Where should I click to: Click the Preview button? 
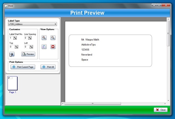(x=28, y=54)
